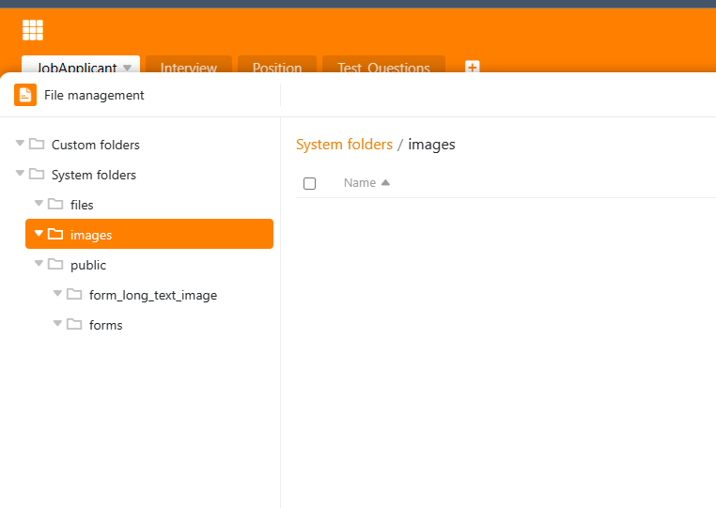716x508 pixels.
Task: Switch to the Position tab
Action: (x=276, y=68)
